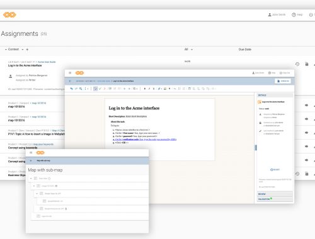Open the hamburger menu in the editor window

pos(70,73)
